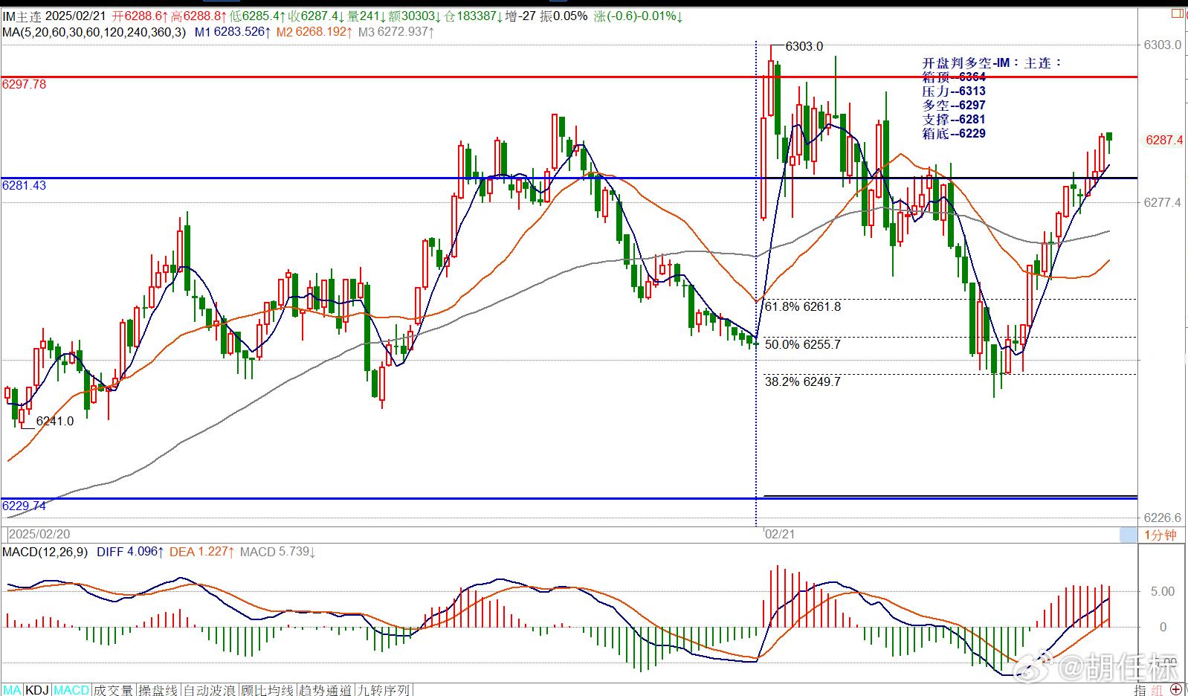Click the 61.8% 6261.8 retracement label
Screen dimensions: 1188x696
pos(803,306)
